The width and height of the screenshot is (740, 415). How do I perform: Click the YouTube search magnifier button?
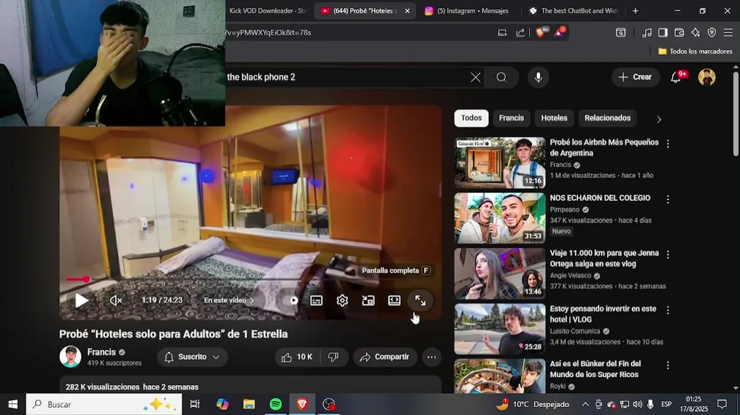[501, 77]
